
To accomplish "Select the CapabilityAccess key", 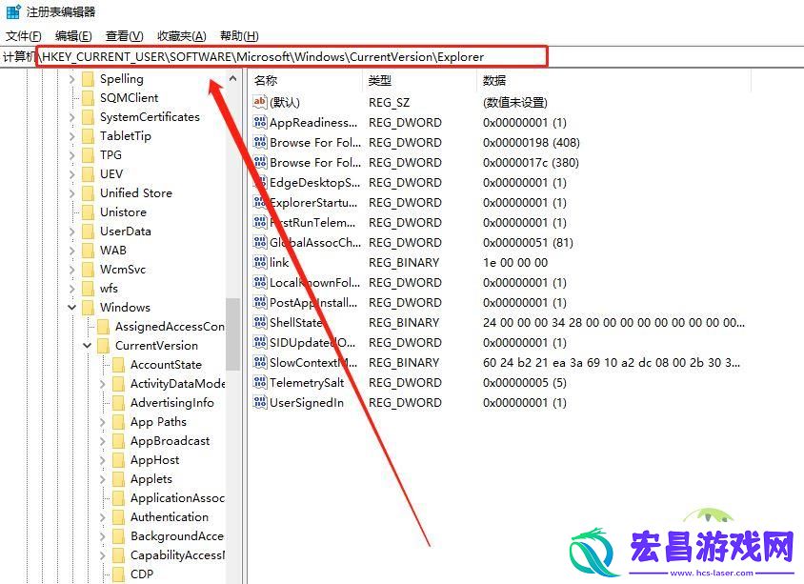I will [177, 555].
